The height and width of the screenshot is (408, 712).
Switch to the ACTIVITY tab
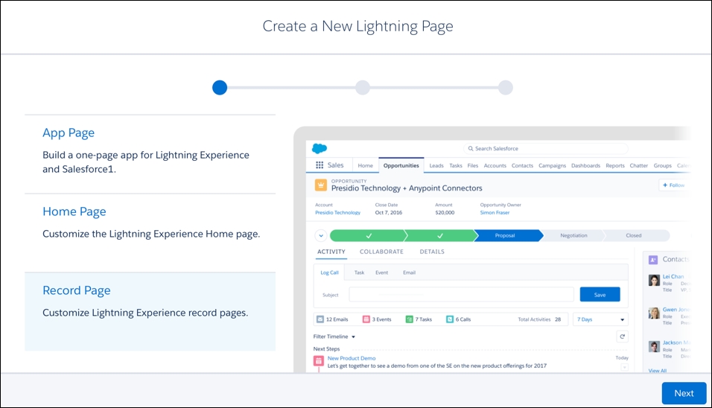tap(331, 252)
